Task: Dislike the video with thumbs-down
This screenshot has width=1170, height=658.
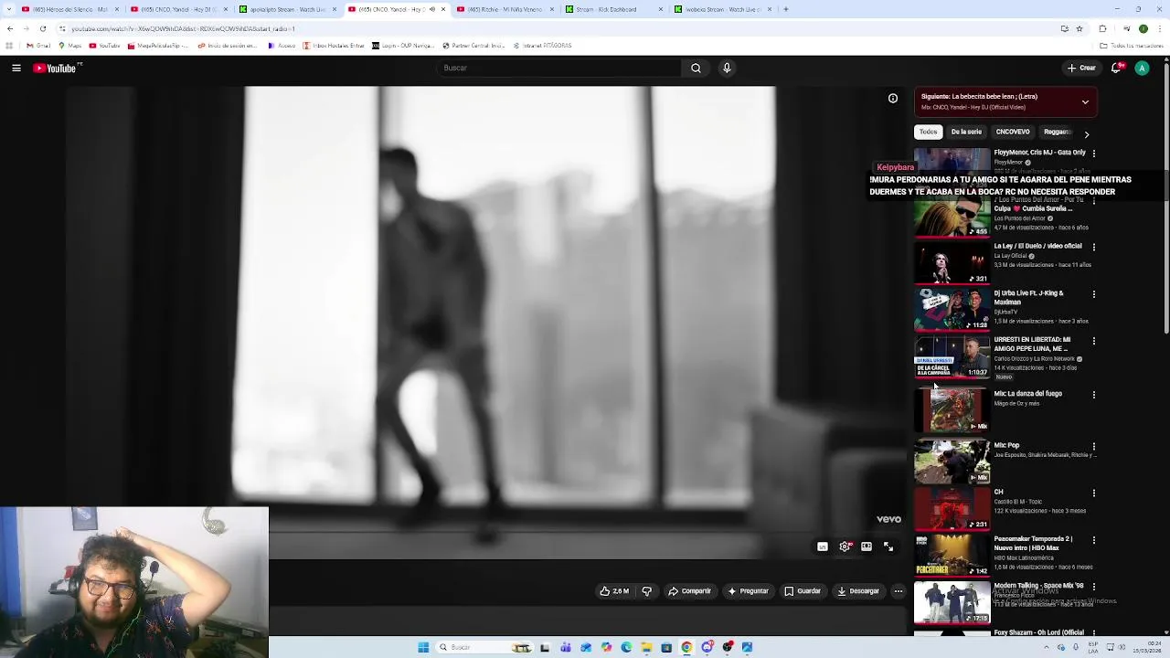Action: click(x=646, y=591)
